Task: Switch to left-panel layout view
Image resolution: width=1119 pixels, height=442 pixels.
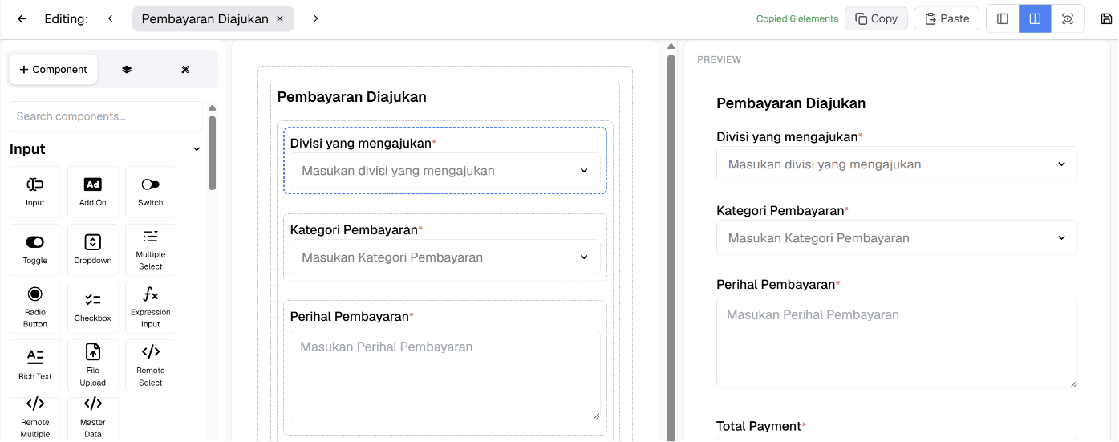Action: [x=1003, y=18]
